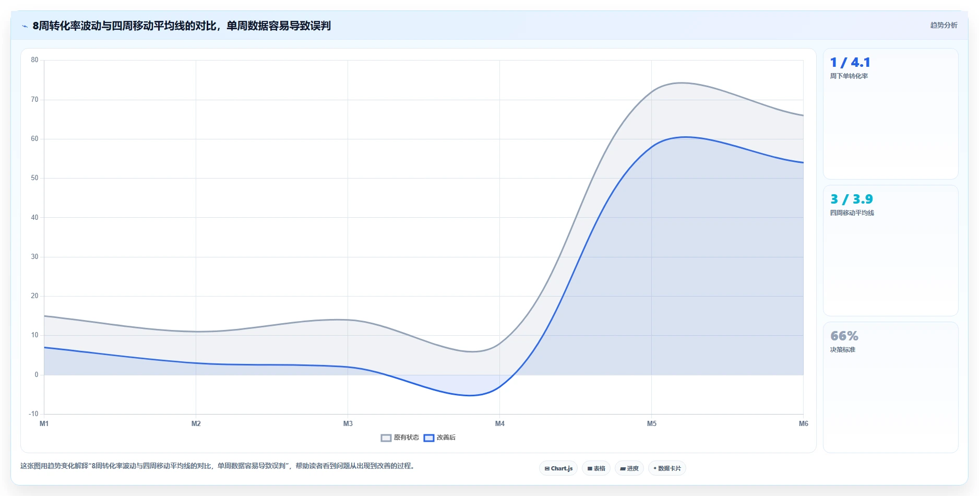Select the "1 / 4.1" metric value
This screenshot has width=979, height=496.
(850, 63)
